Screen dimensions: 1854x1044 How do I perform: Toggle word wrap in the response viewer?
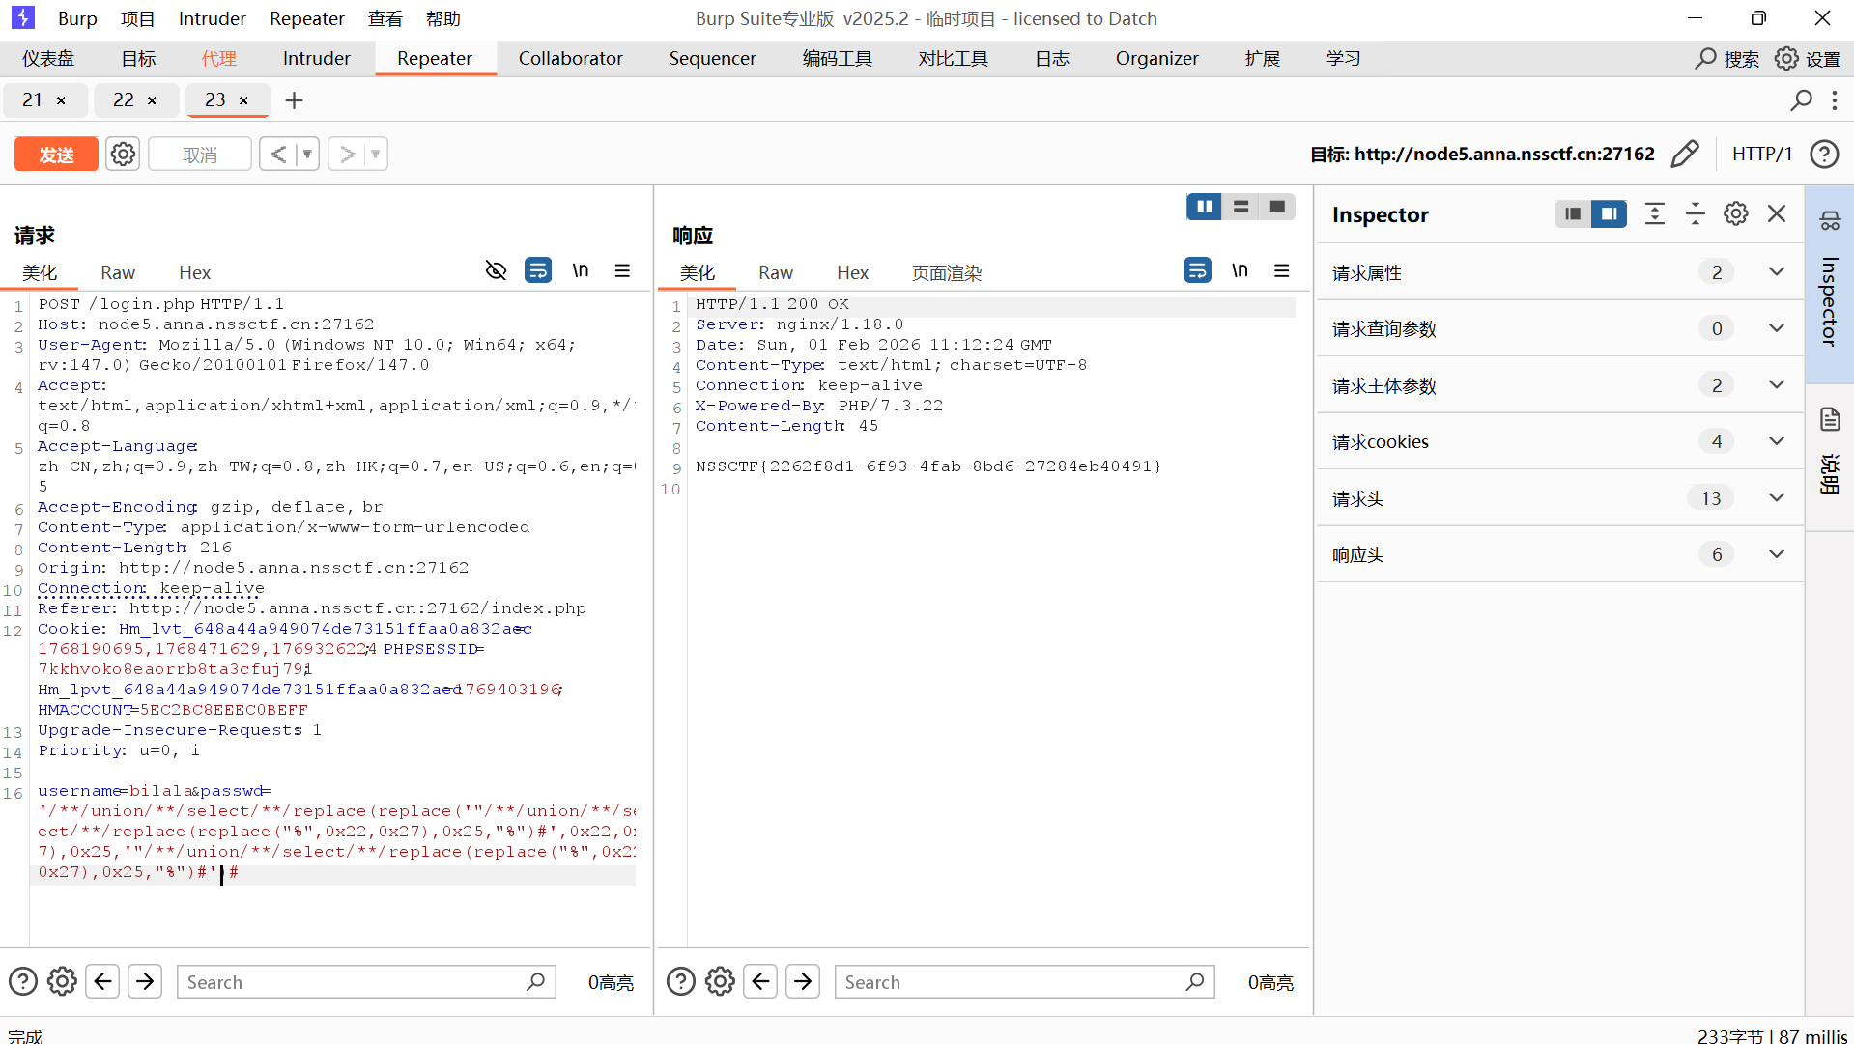pos(1197,270)
